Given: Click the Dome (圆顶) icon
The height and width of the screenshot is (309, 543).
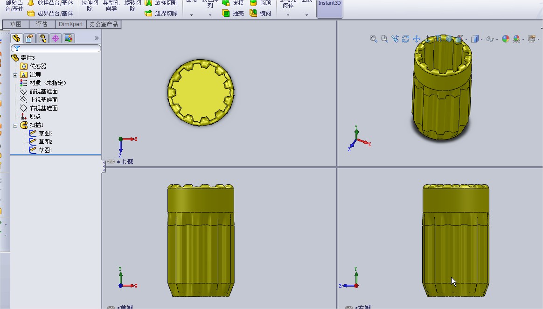Looking at the screenshot, I should tap(253, 3).
